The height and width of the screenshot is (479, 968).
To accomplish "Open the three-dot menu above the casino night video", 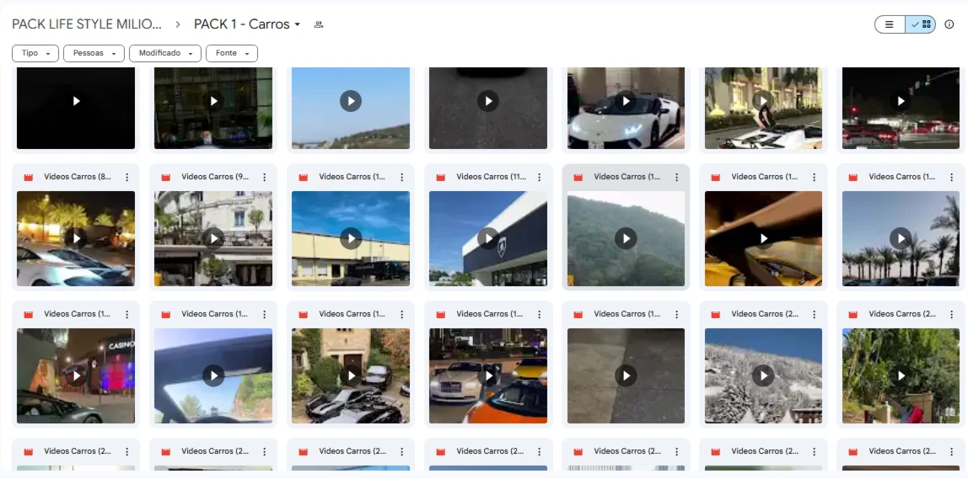I will pyautogui.click(x=126, y=314).
